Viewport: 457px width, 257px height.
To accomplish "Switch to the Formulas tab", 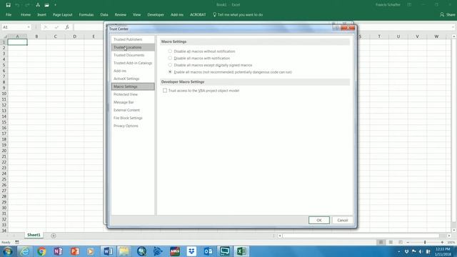I will point(86,14).
